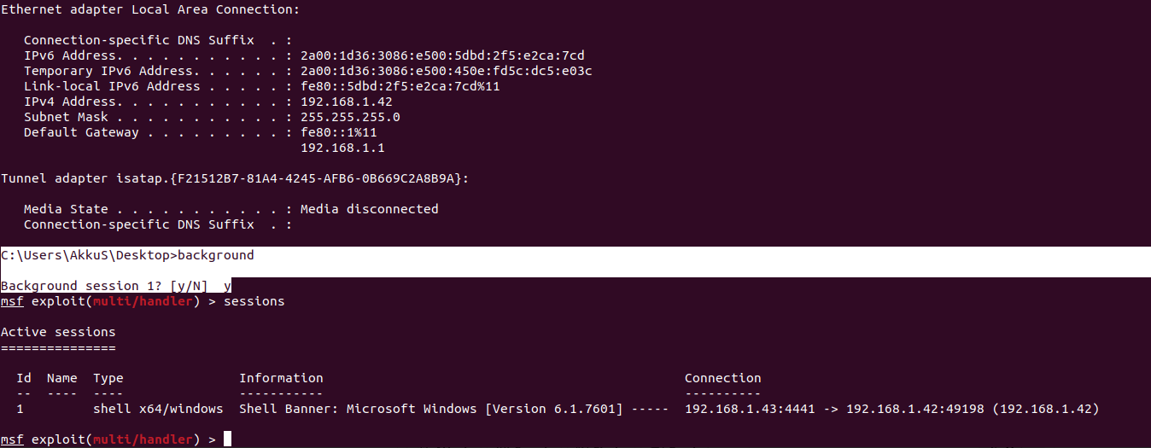Click the default gateway 192.168.1.1
1151x448 pixels.
click(342, 148)
